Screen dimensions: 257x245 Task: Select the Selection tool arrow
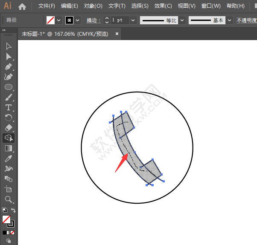[8, 46]
